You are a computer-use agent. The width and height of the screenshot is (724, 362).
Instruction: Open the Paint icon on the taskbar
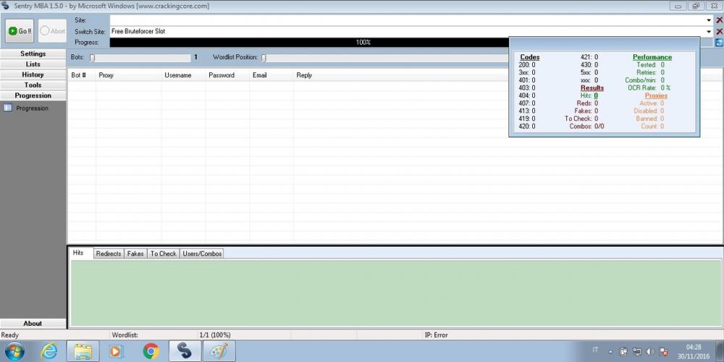point(219,352)
